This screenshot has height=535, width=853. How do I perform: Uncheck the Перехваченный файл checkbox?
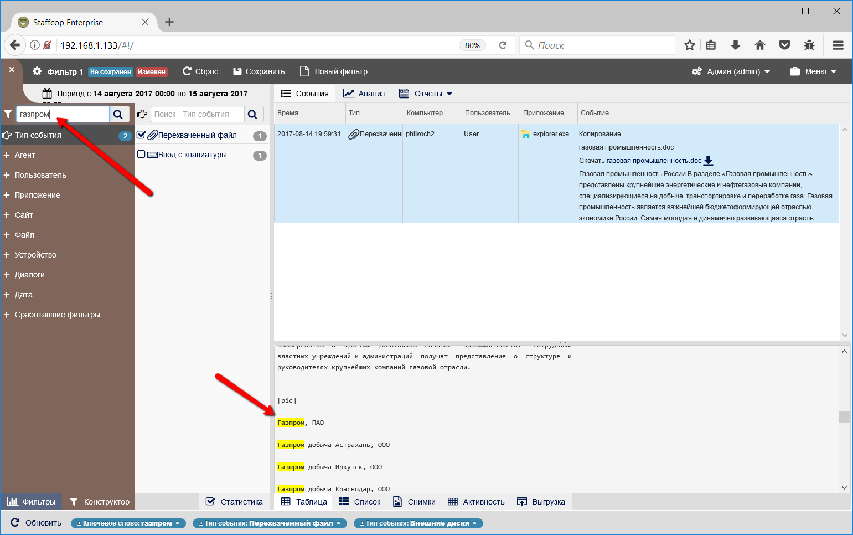[141, 135]
